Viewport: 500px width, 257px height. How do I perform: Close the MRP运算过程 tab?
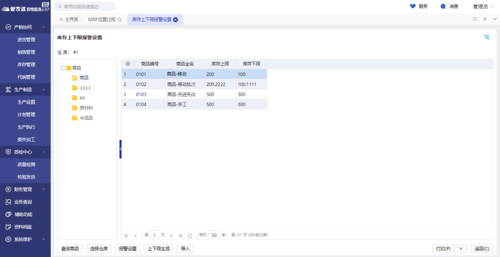(119, 20)
